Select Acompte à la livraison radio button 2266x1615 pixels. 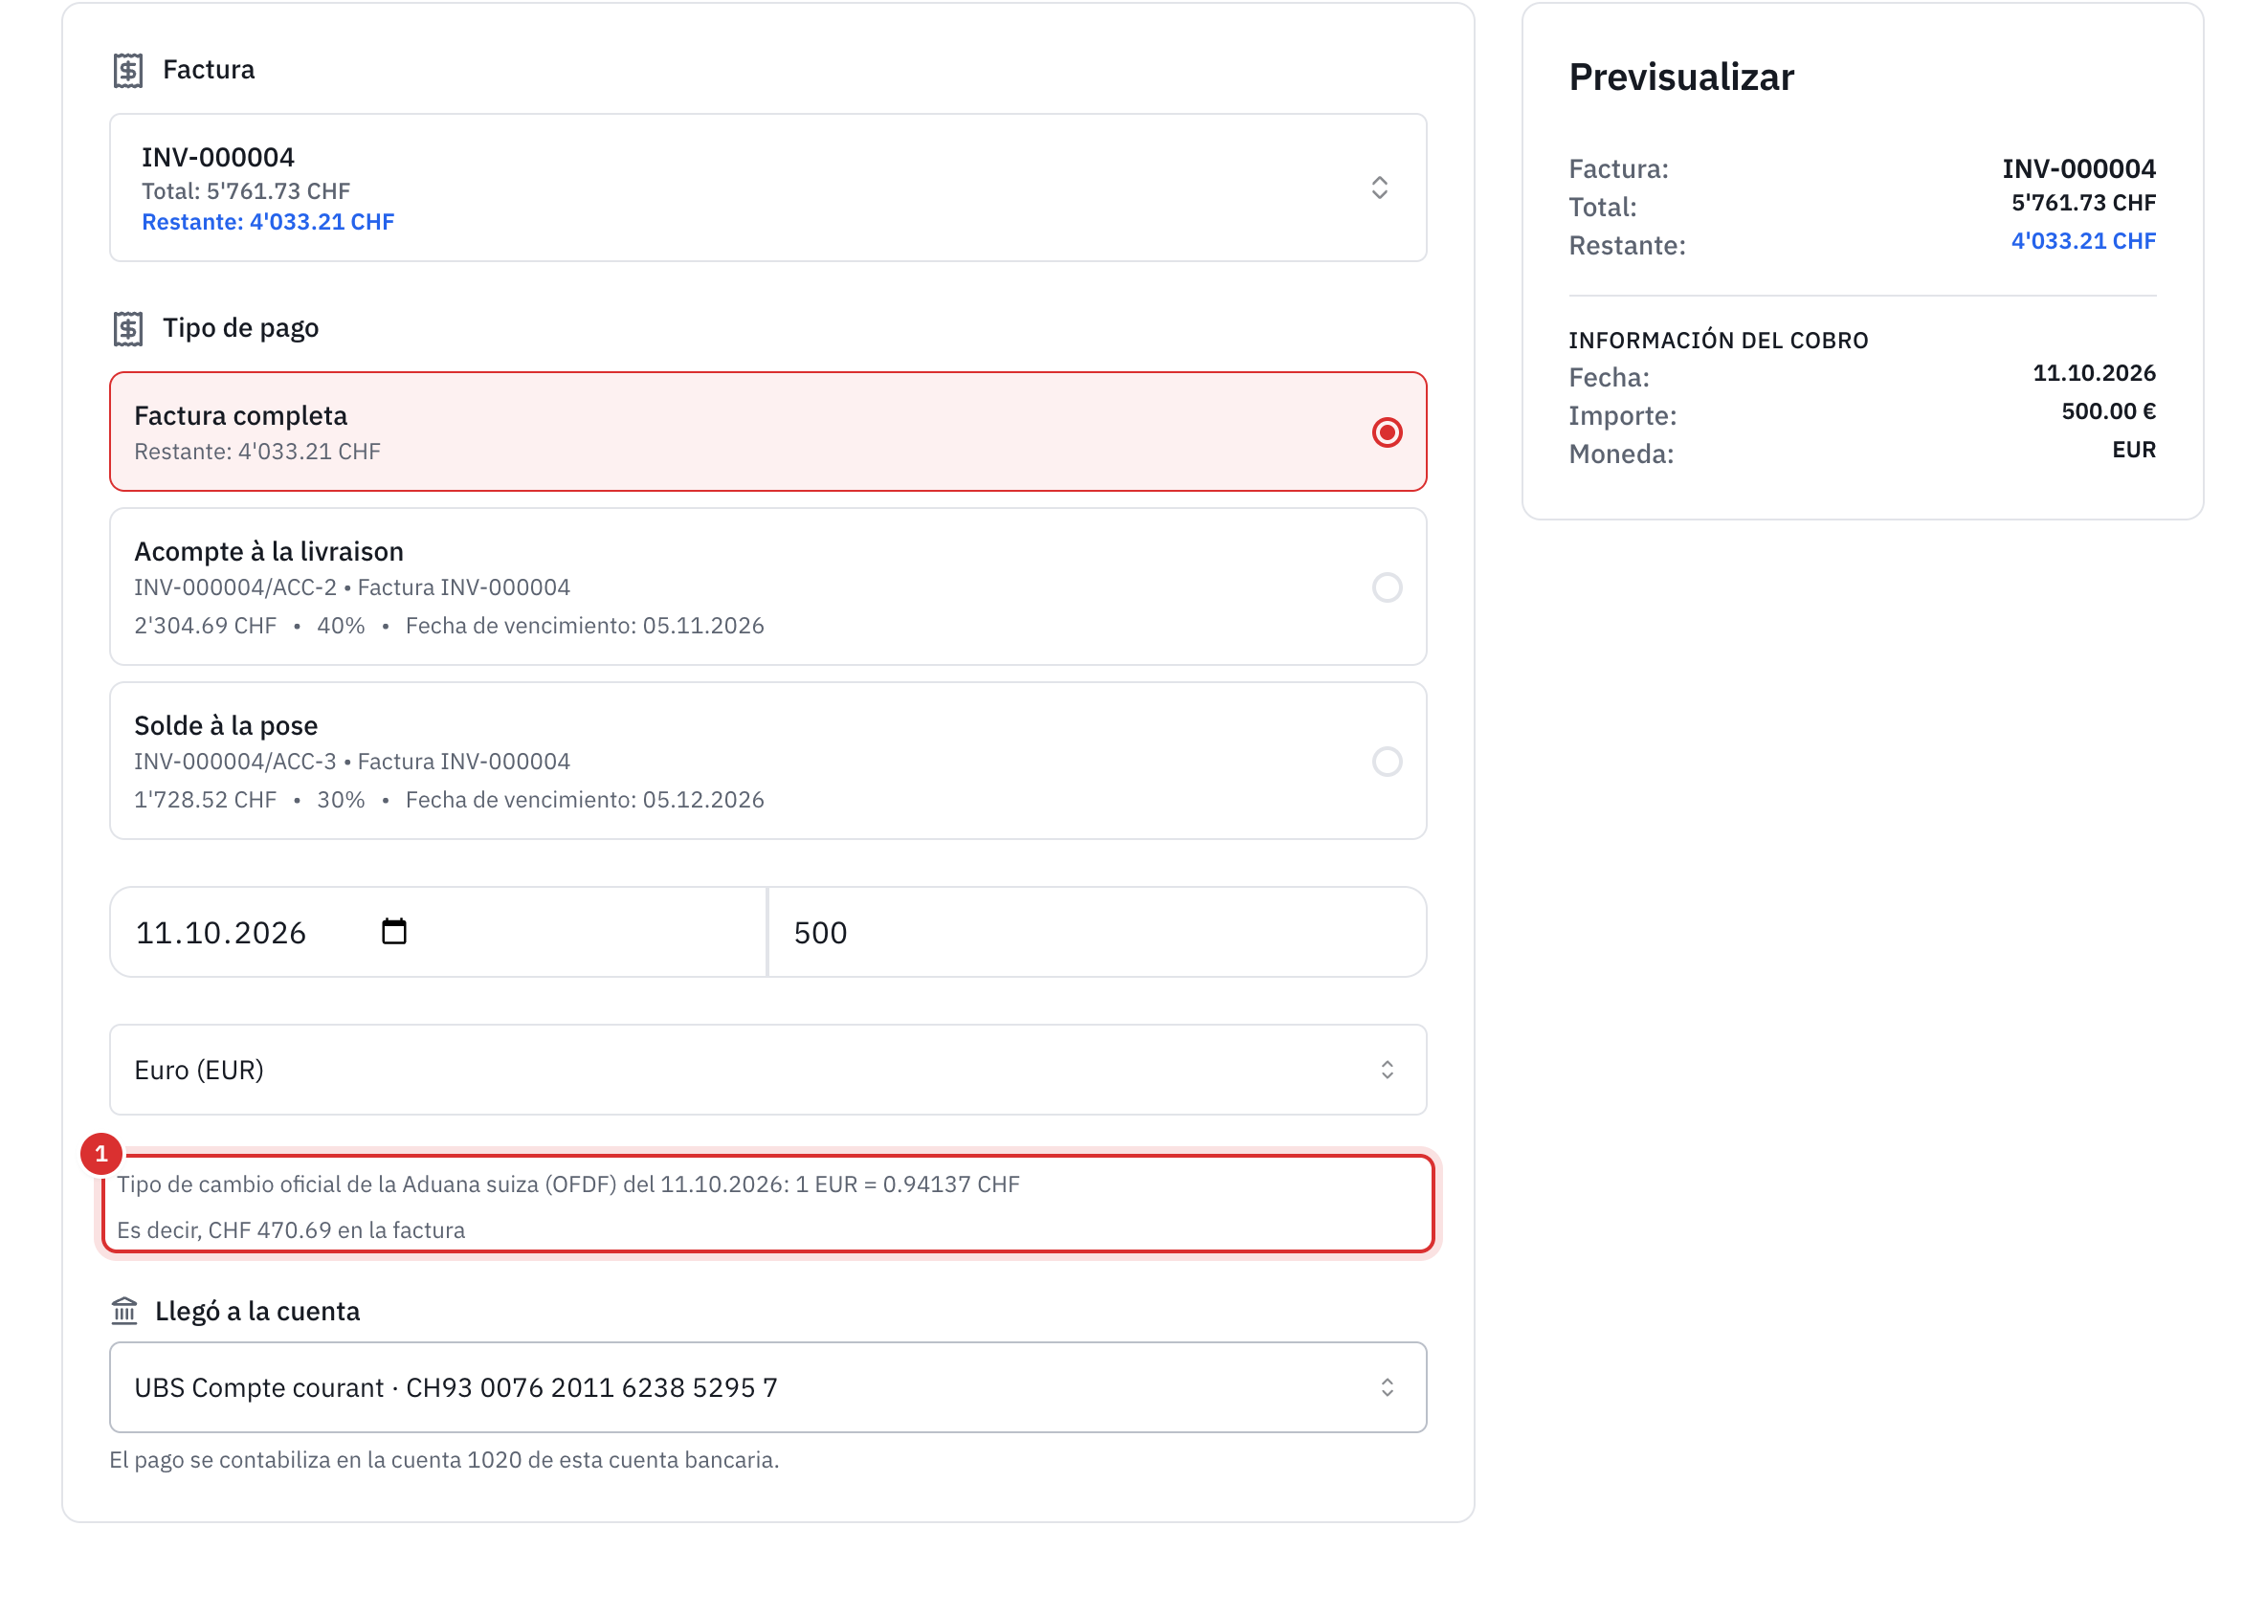coord(1387,587)
